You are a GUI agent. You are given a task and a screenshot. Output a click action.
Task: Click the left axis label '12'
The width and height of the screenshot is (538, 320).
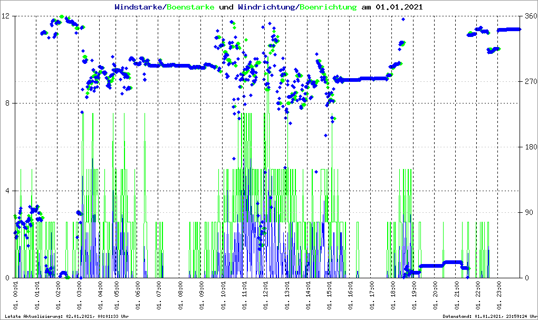click(x=7, y=16)
